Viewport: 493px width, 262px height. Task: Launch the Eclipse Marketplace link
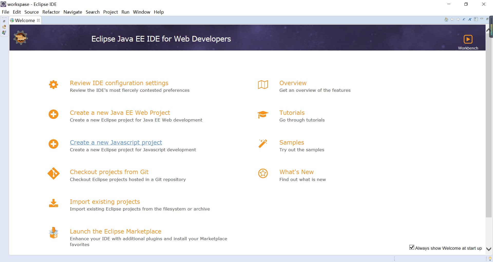click(116, 231)
